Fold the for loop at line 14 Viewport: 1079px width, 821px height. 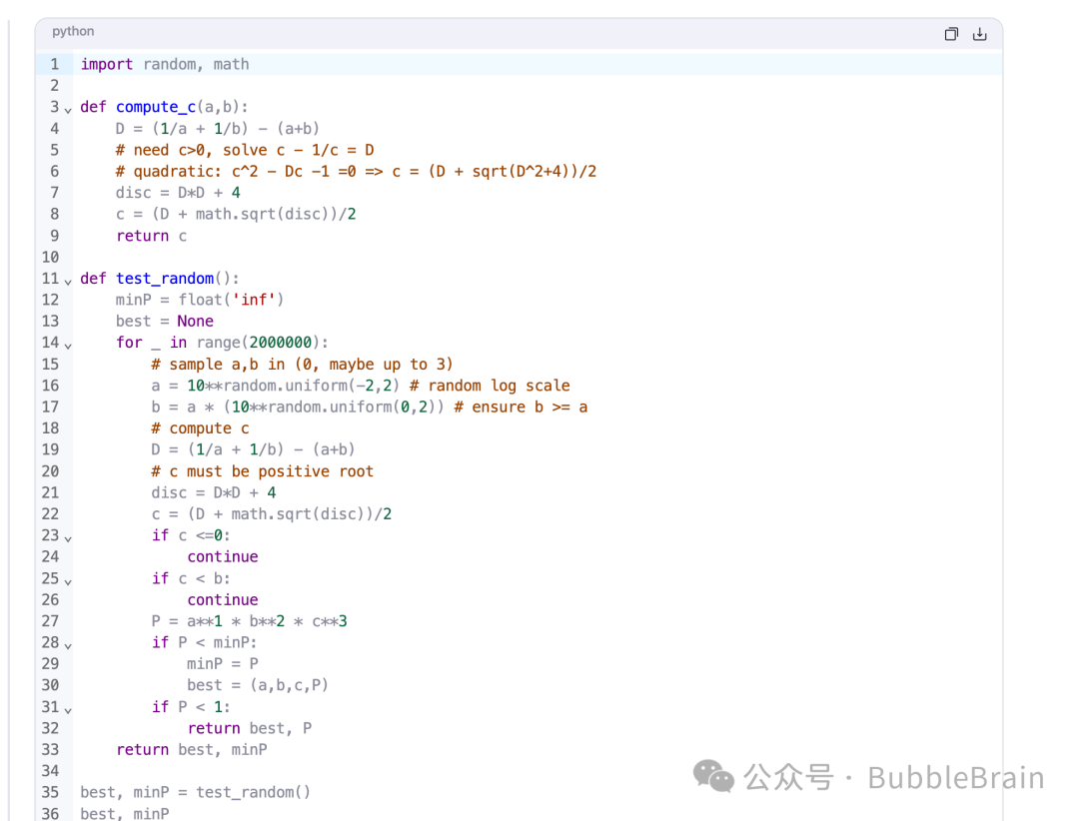[68, 344]
